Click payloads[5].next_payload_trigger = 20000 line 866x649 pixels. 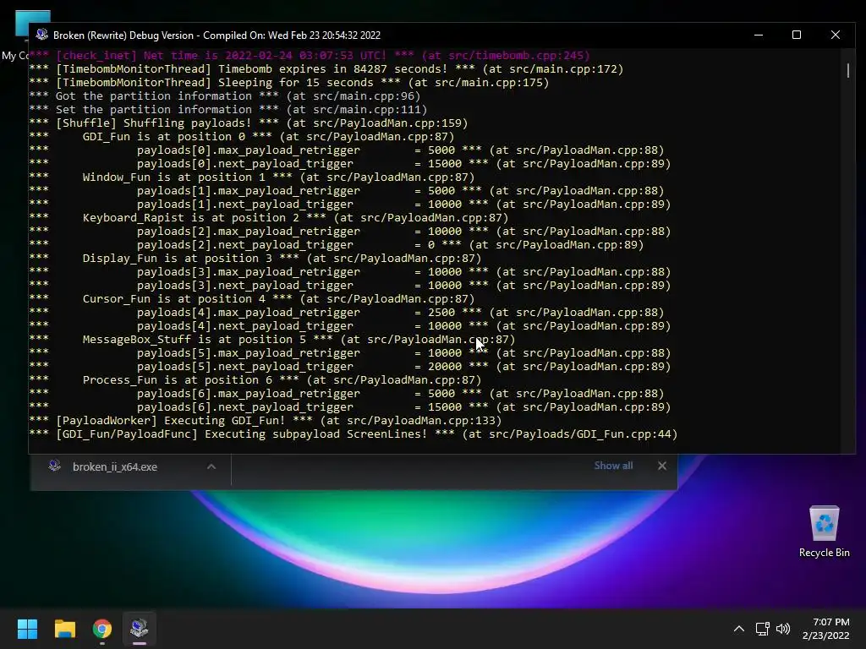[350, 367]
